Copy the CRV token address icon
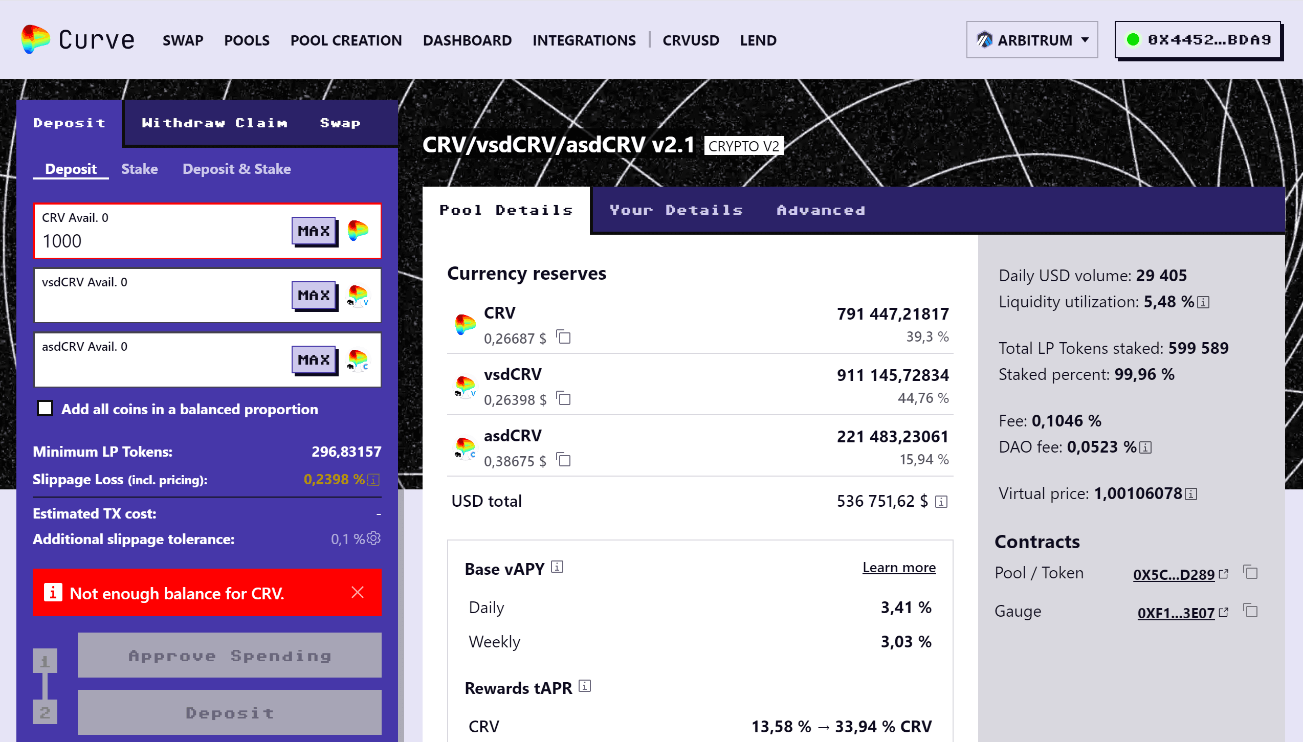 tap(564, 337)
